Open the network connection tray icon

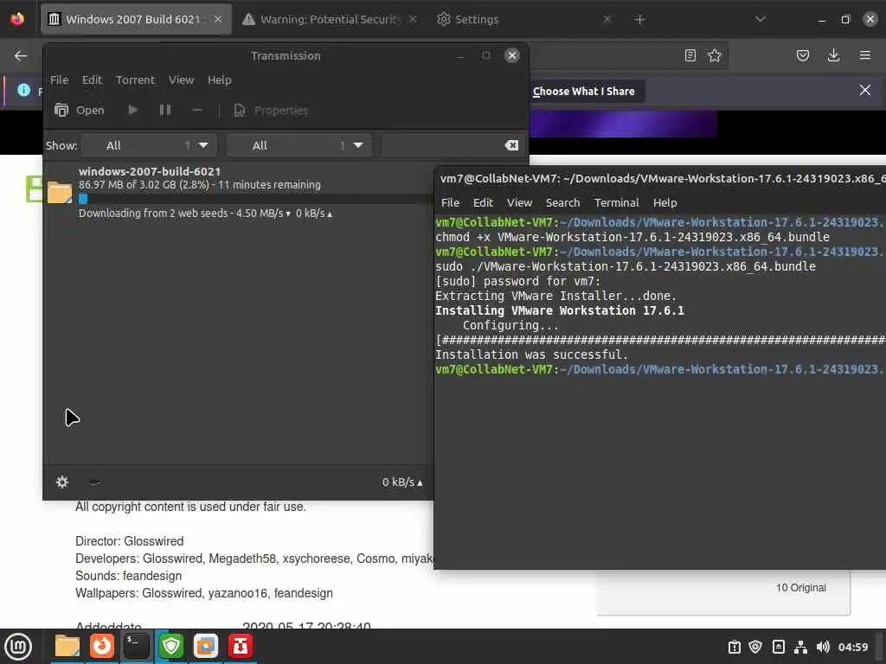coord(800,647)
